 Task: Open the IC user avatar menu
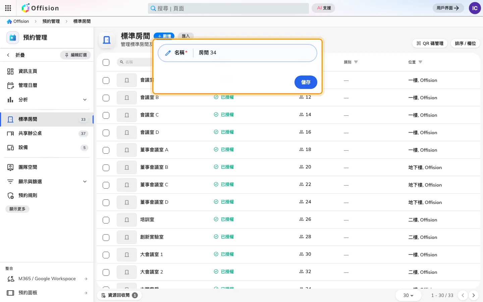475,8
